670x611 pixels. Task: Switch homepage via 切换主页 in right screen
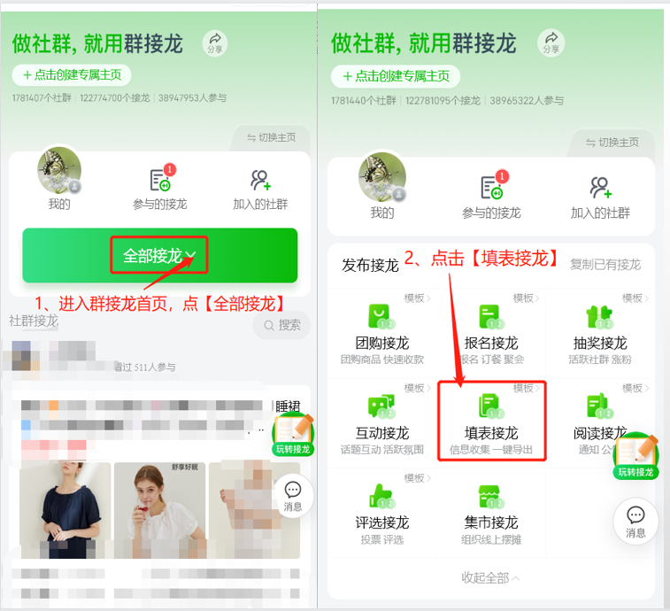coord(612,143)
